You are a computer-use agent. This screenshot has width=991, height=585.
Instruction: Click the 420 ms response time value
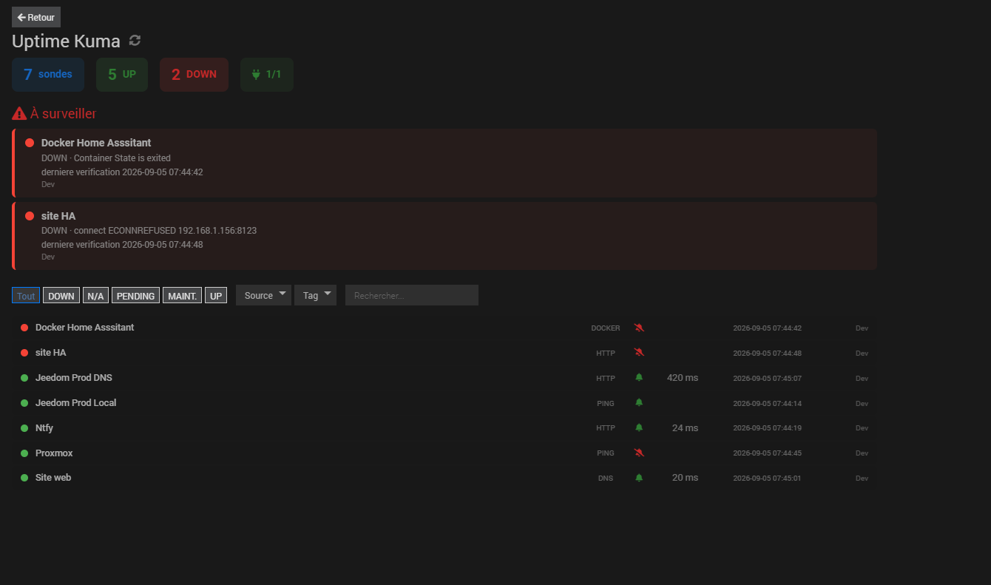point(683,378)
